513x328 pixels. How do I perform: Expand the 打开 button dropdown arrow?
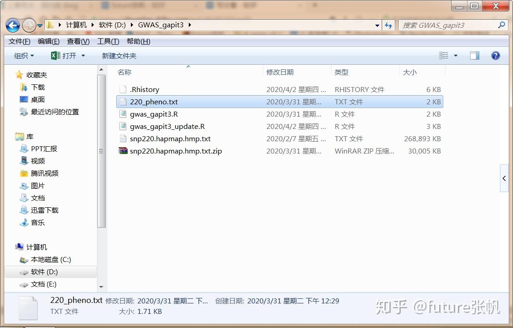[x=83, y=55]
